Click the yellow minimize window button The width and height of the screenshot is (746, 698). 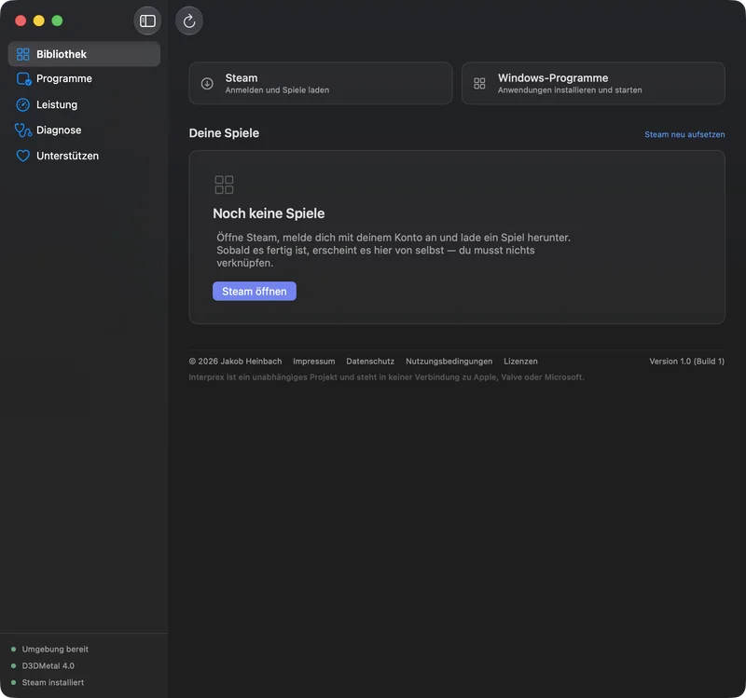point(39,21)
